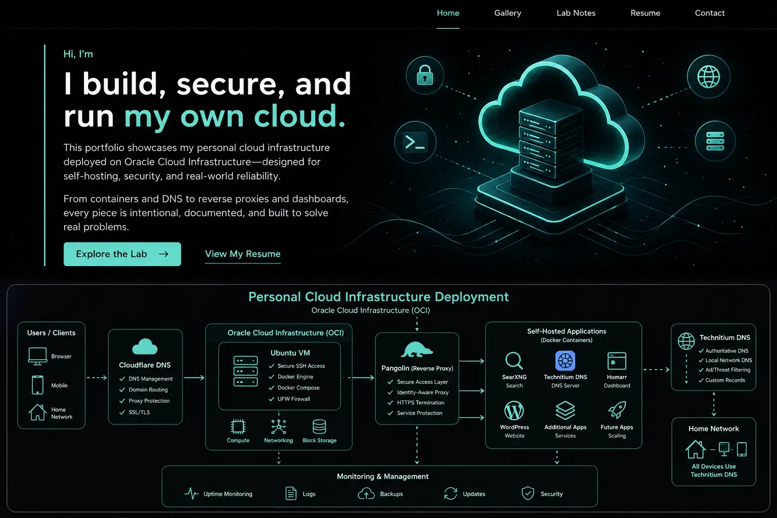Click the Secure SSH Access checkmark
The width and height of the screenshot is (777, 518).
[x=272, y=366]
